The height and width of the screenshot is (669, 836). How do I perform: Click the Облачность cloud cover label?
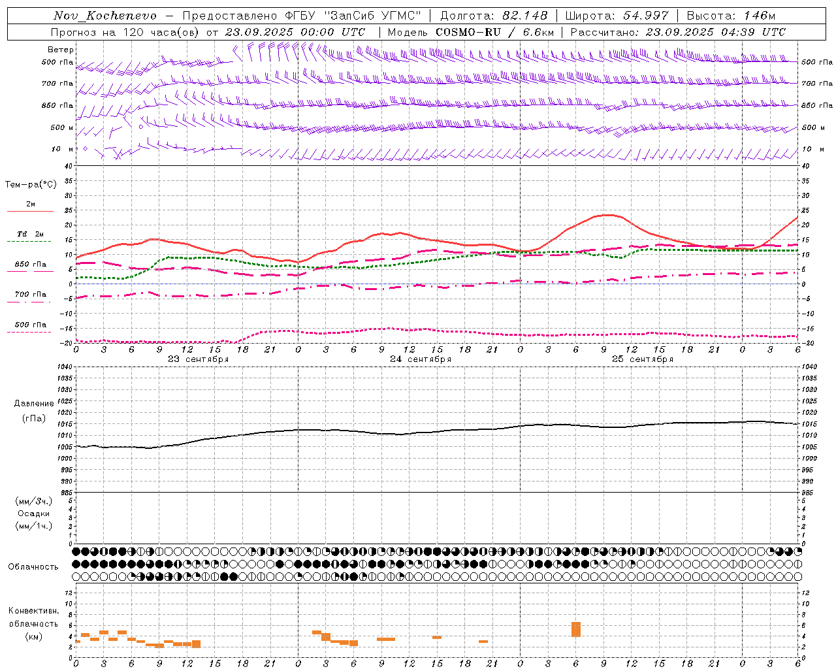pyautogui.click(x=33, y=566)
